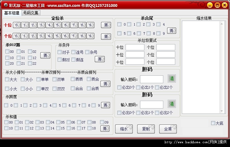Check 杀合尾 box 0
The width and height of the screenshot is (230, 147).
(x=119, y=24)
